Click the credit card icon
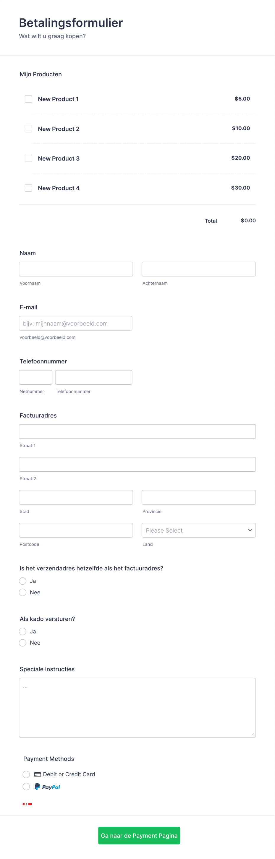Viewport: 275px width, 859px height. click(x=38, y=774)
